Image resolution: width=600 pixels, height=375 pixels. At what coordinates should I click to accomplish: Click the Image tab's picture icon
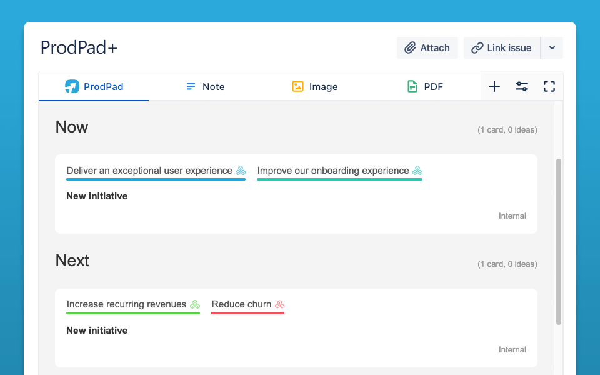pos(297,86)
